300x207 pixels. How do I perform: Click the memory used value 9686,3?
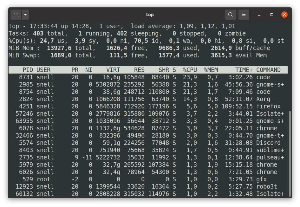[169, 48]
